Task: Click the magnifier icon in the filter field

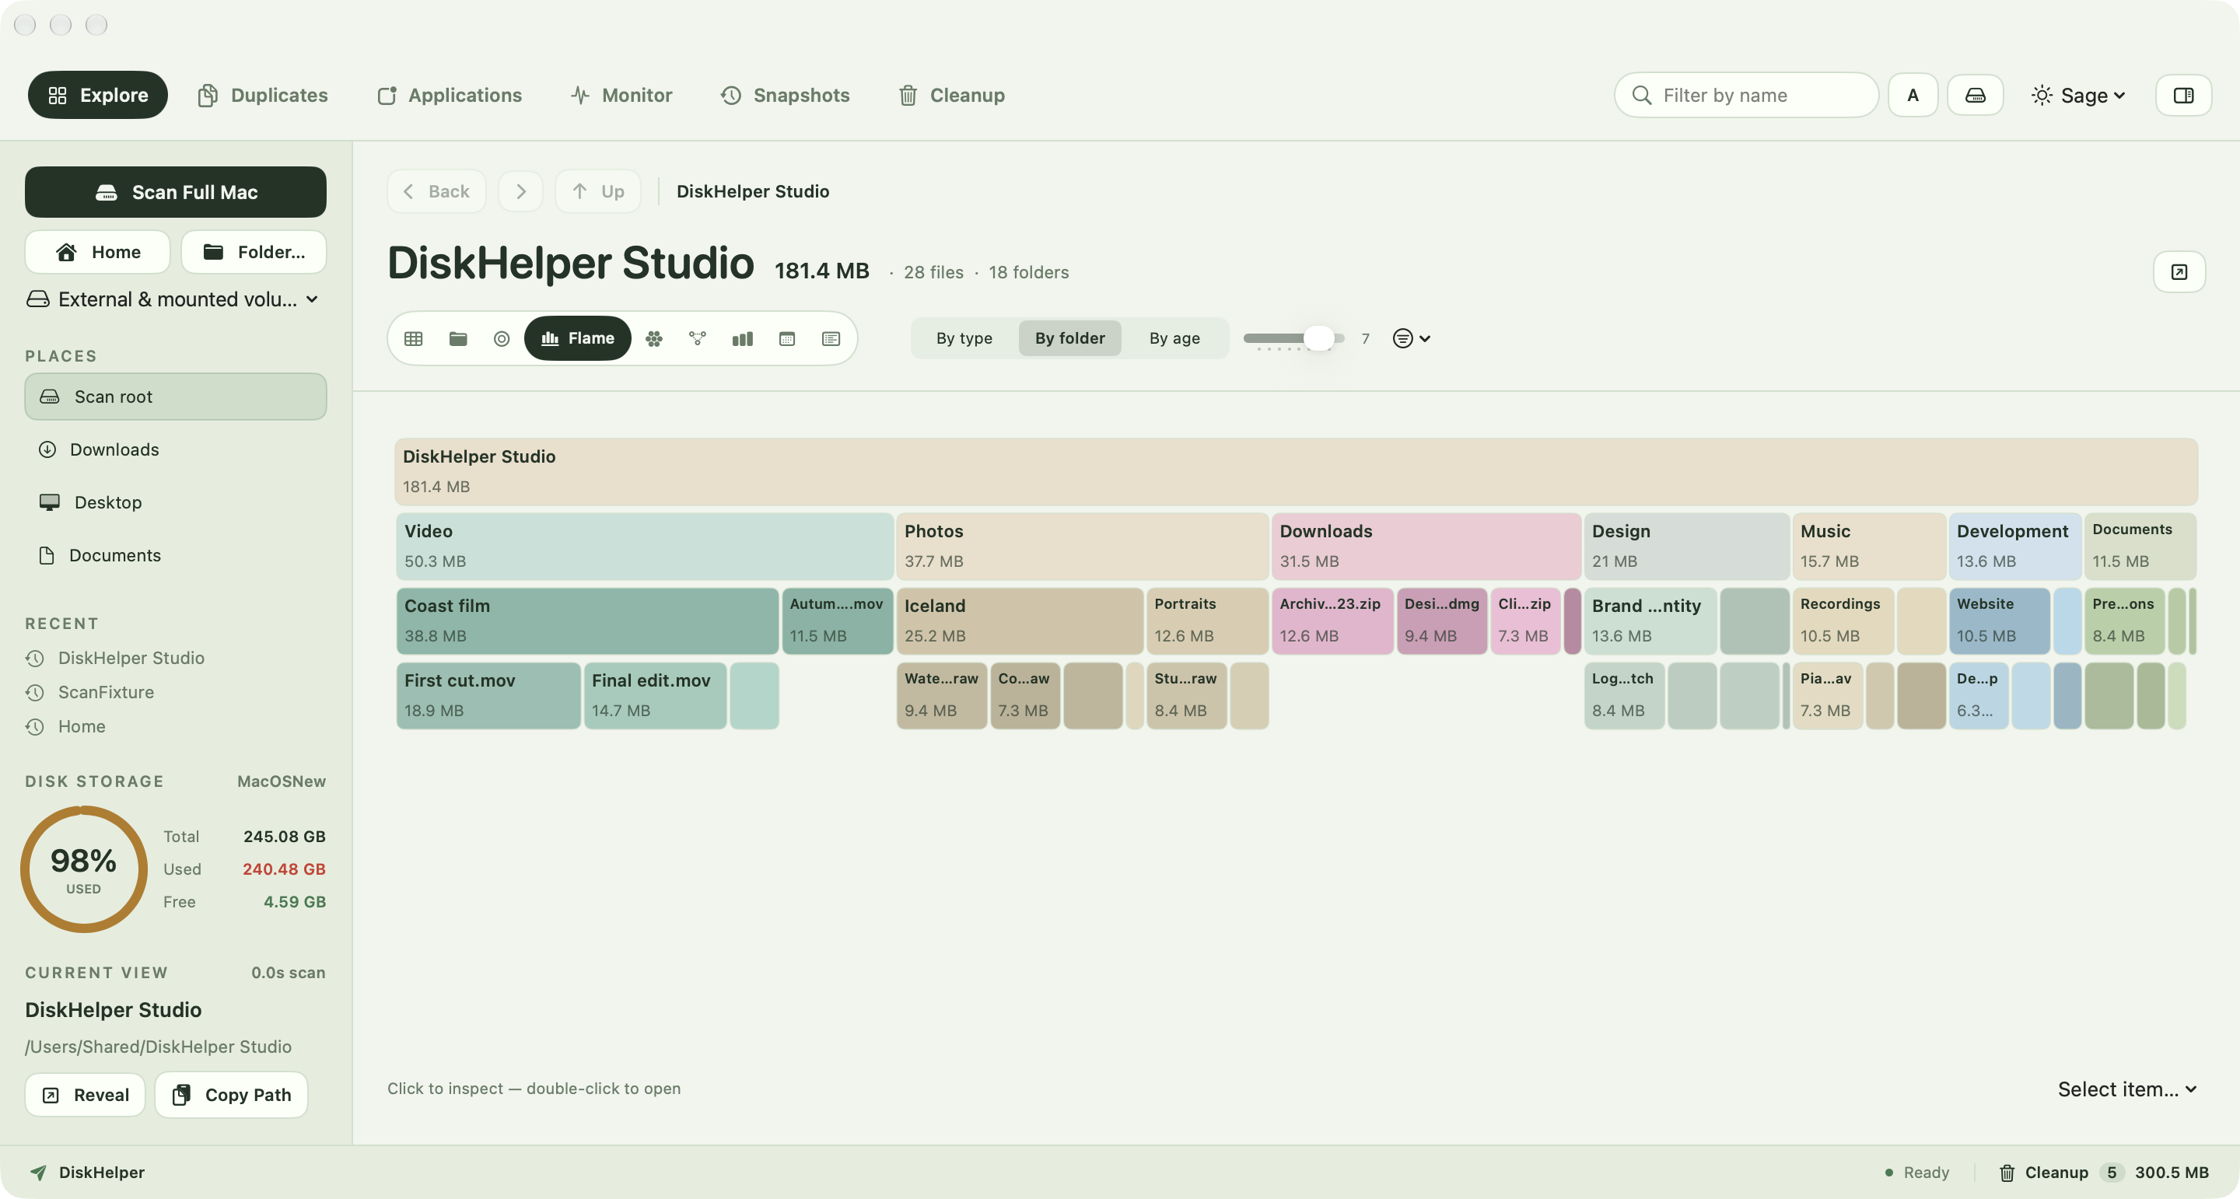Action: coord(1642,95)
